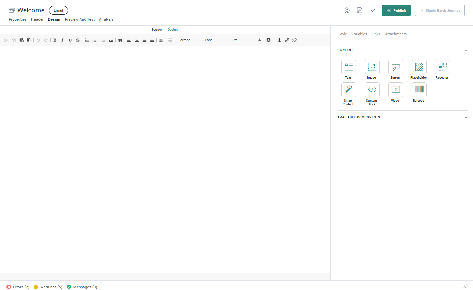The width and height of the screenshot is (473, 290).
Task: Open the Font dropdown
Action: coord(215,40)
